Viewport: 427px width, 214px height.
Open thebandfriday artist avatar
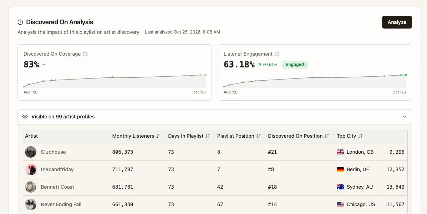tap(31, 169)
